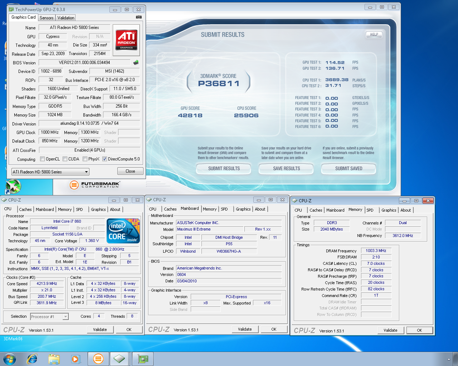Open Memory tab in middle CPU-Z window

pyautogui.click(x=210, y=209)
